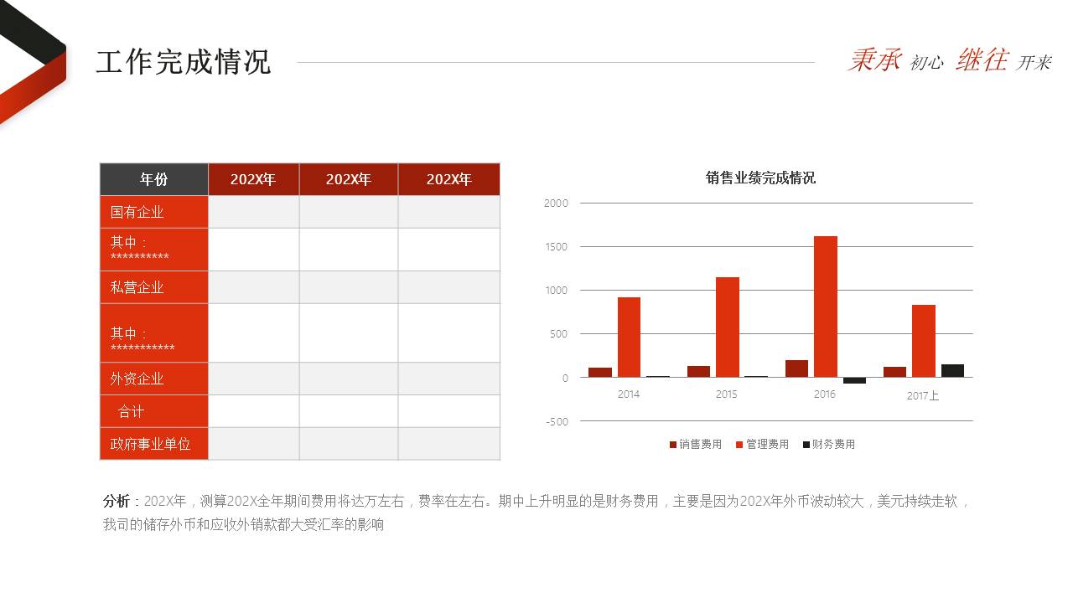
Task: Select the tallest 管理费用 bar for 2016
Action: [x=825, y=307]
